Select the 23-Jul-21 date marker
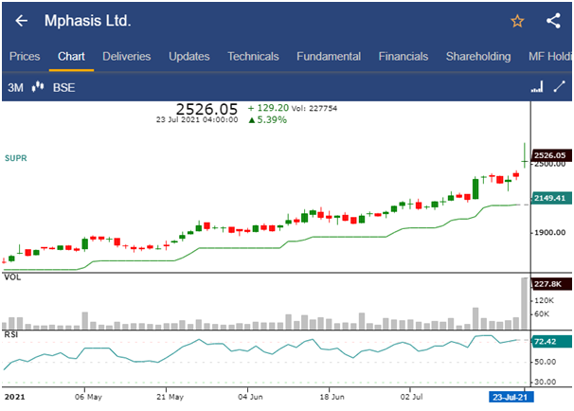The height and width of the screenshot is (411, 574). 510,398
